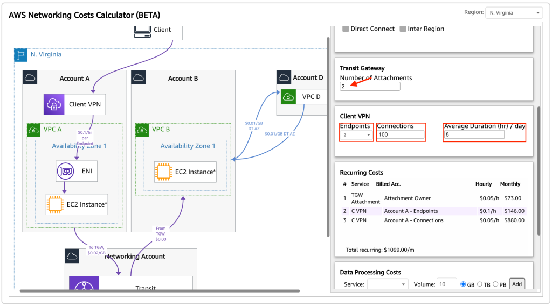Select the PB volume unit radio button
Viewport: 552px width, 306px height.
pos(495,284)
